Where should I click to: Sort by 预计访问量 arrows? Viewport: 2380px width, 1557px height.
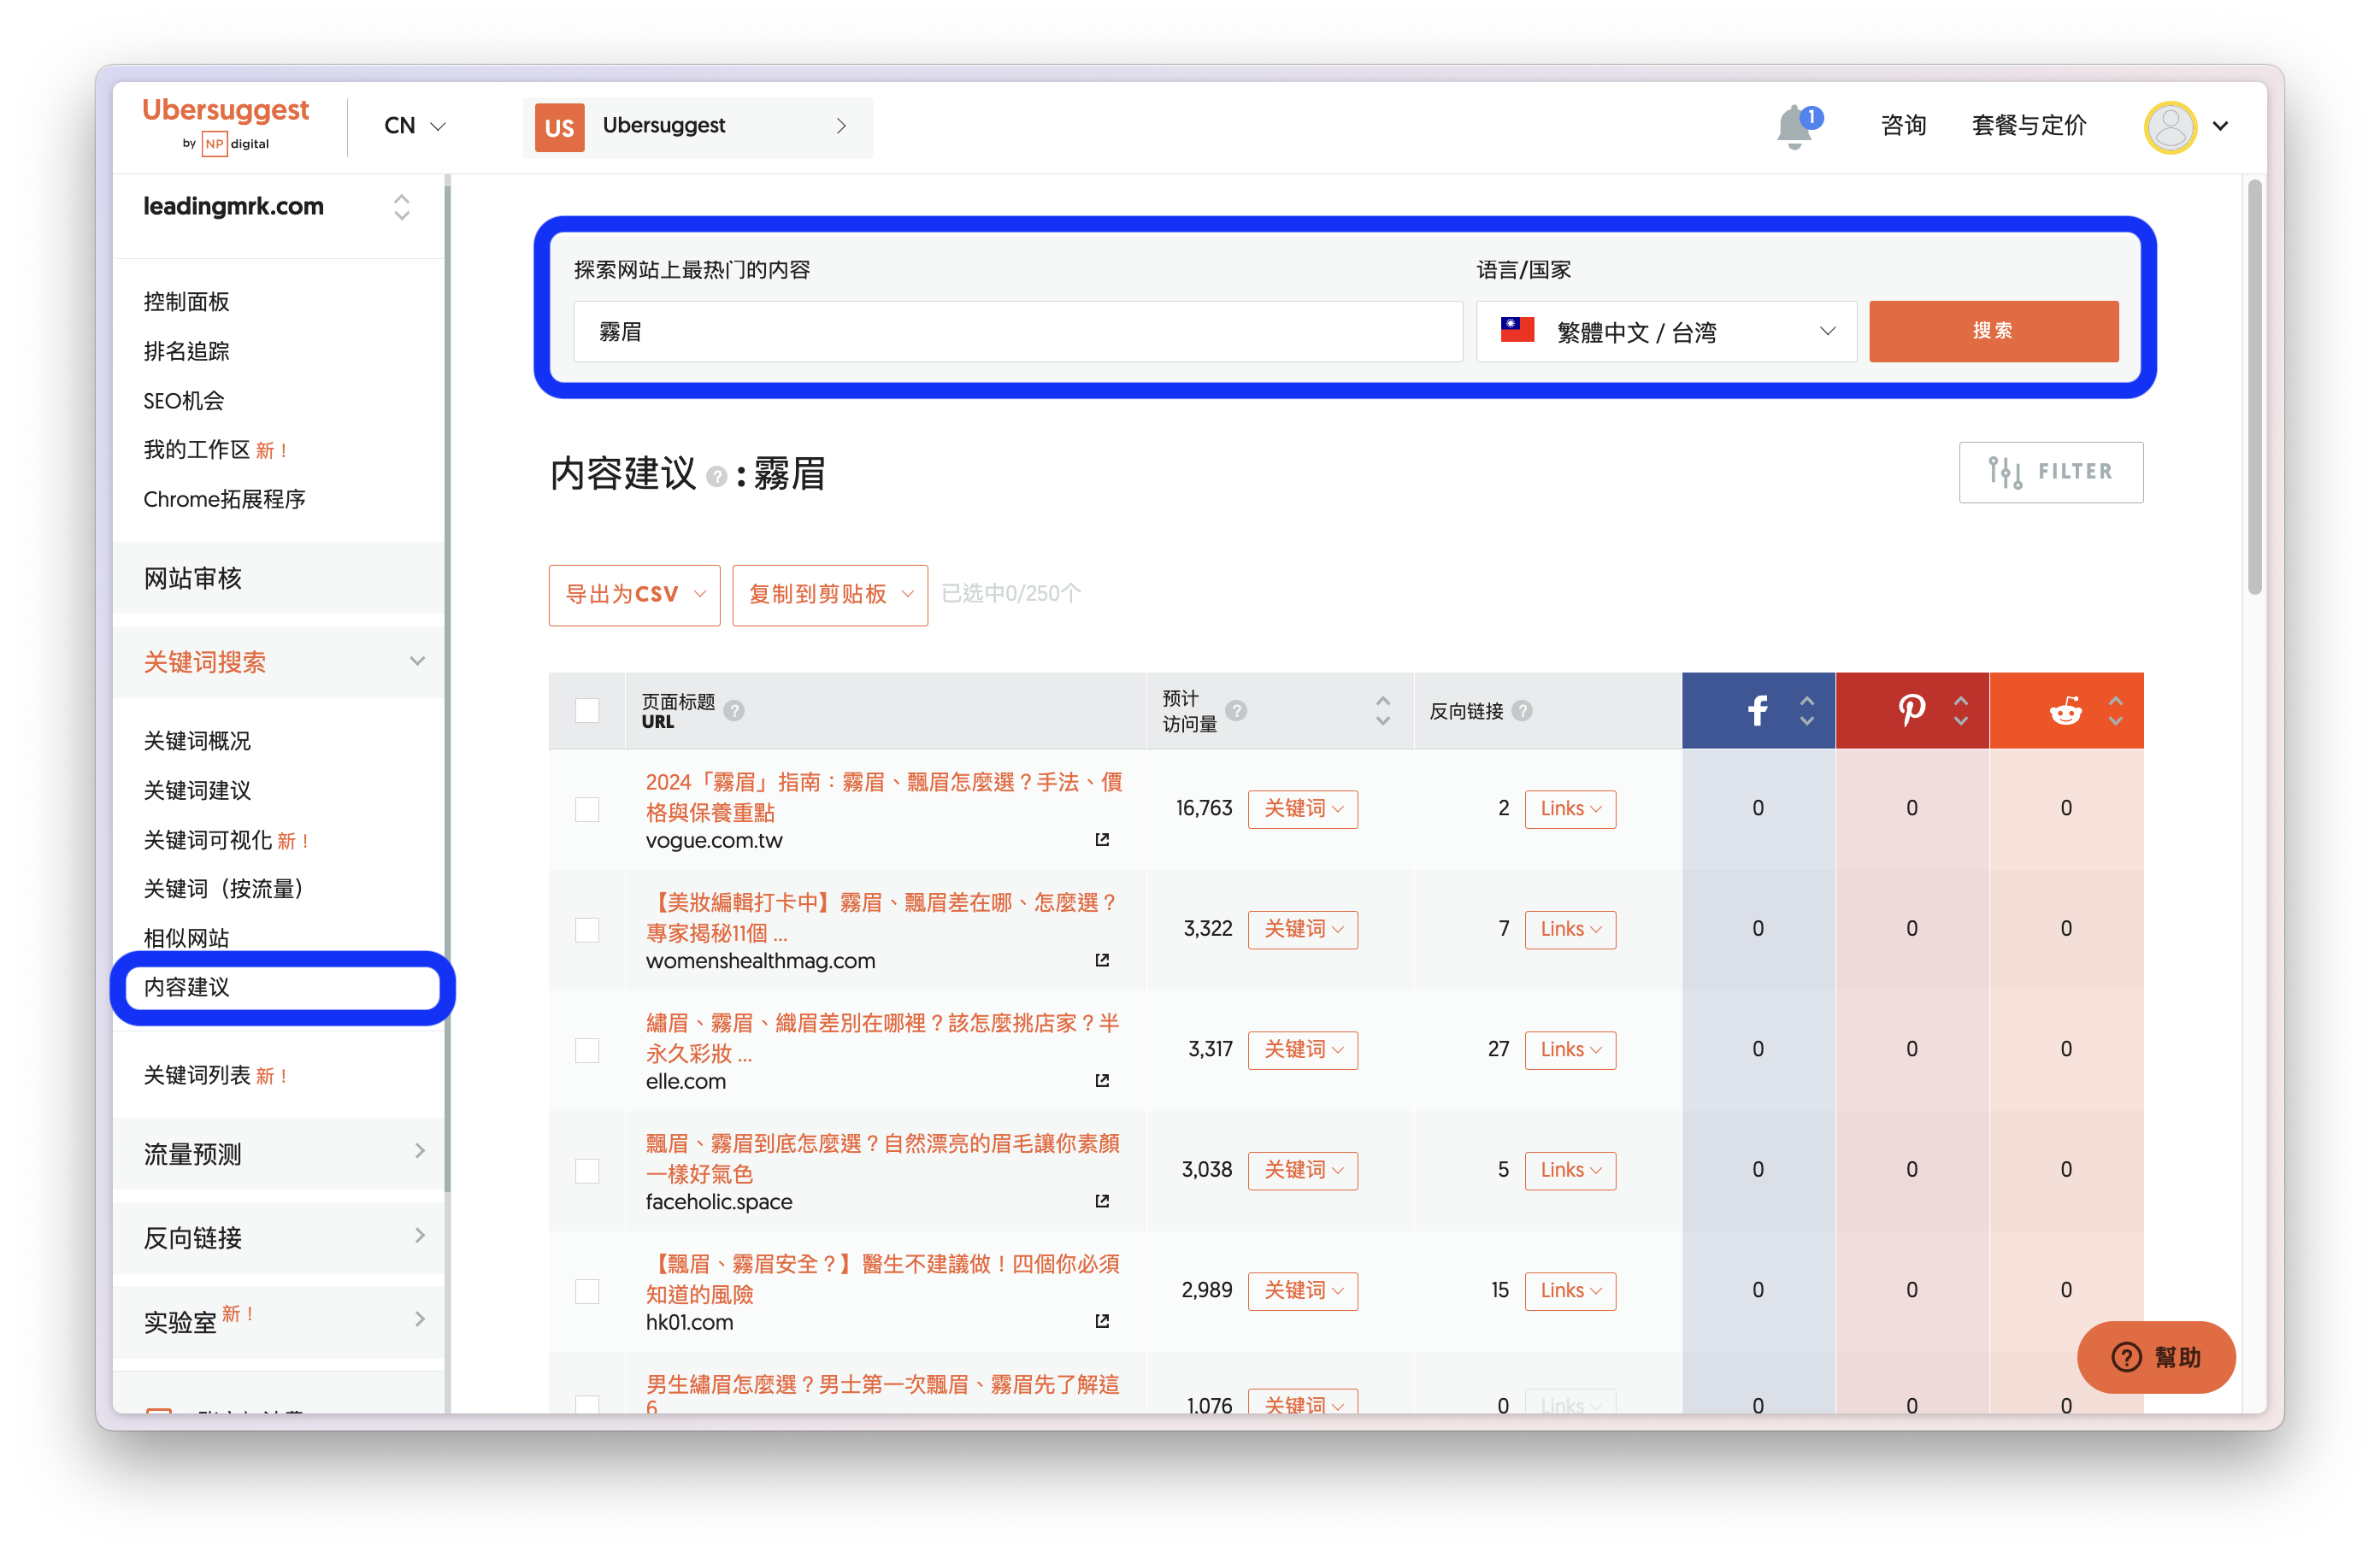[x=1383, y=710]
